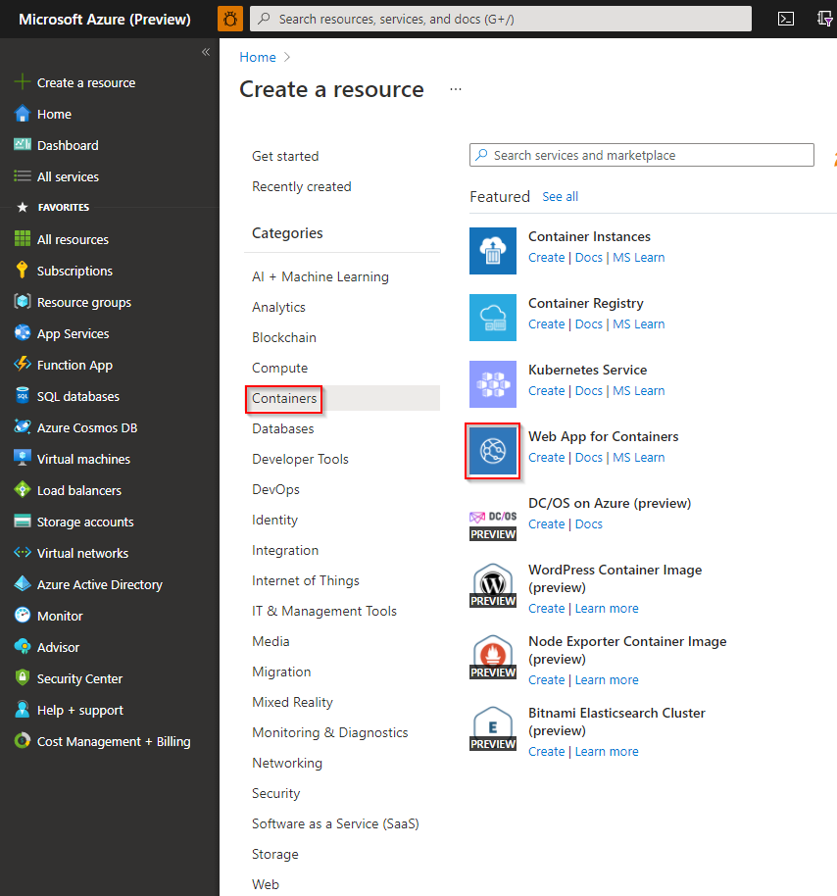Viewport: 837px width, 896px height.
Task: Select the Node Exporter Container Image icon
Action: (492, 657)
